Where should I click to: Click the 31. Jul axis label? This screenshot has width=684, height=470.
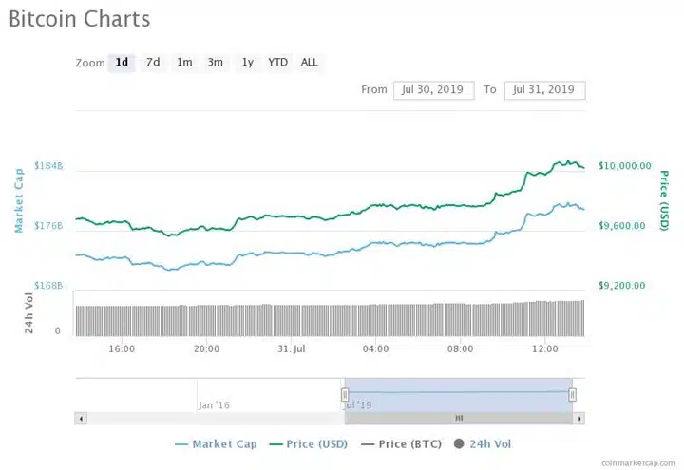coord(292,349)
